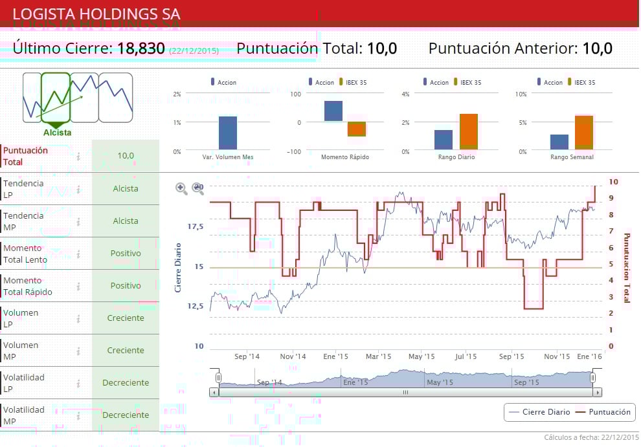Toggle Cierre Diario series in legend
Screen dimensions: 641x447
click(x=539, y=412)
